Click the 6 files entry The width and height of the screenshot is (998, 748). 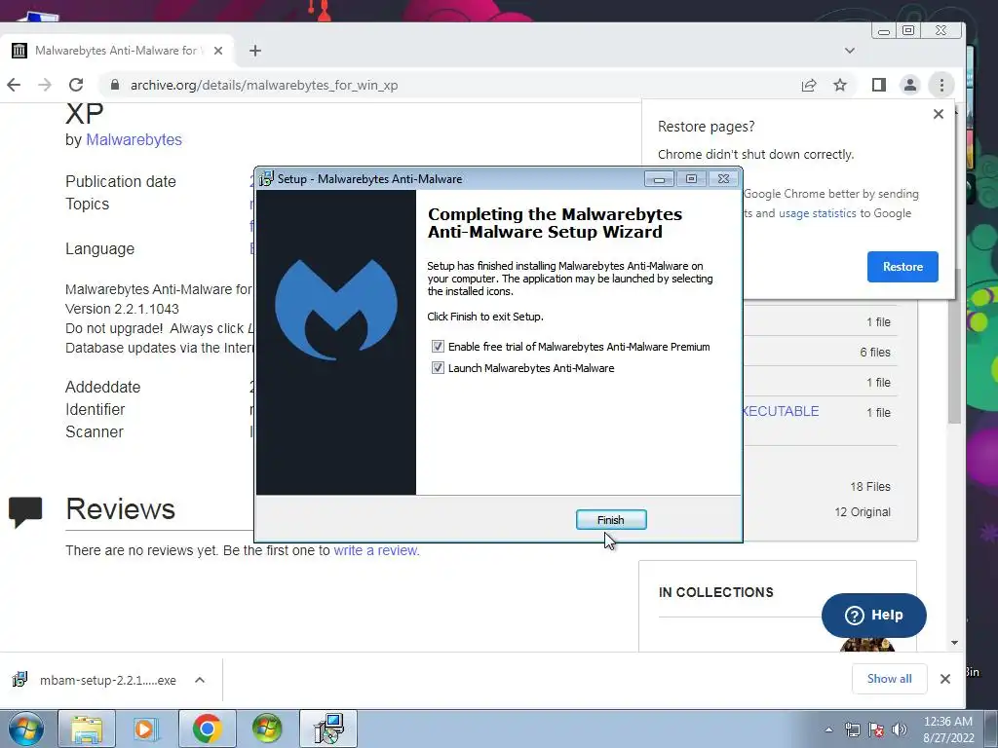pos(875,352)
